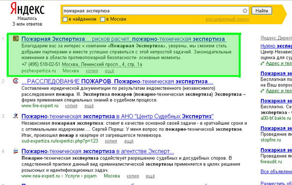The image size is (292, 185).
Task: Open ad title above fireaudit.ru
Action: coord(276,150)
